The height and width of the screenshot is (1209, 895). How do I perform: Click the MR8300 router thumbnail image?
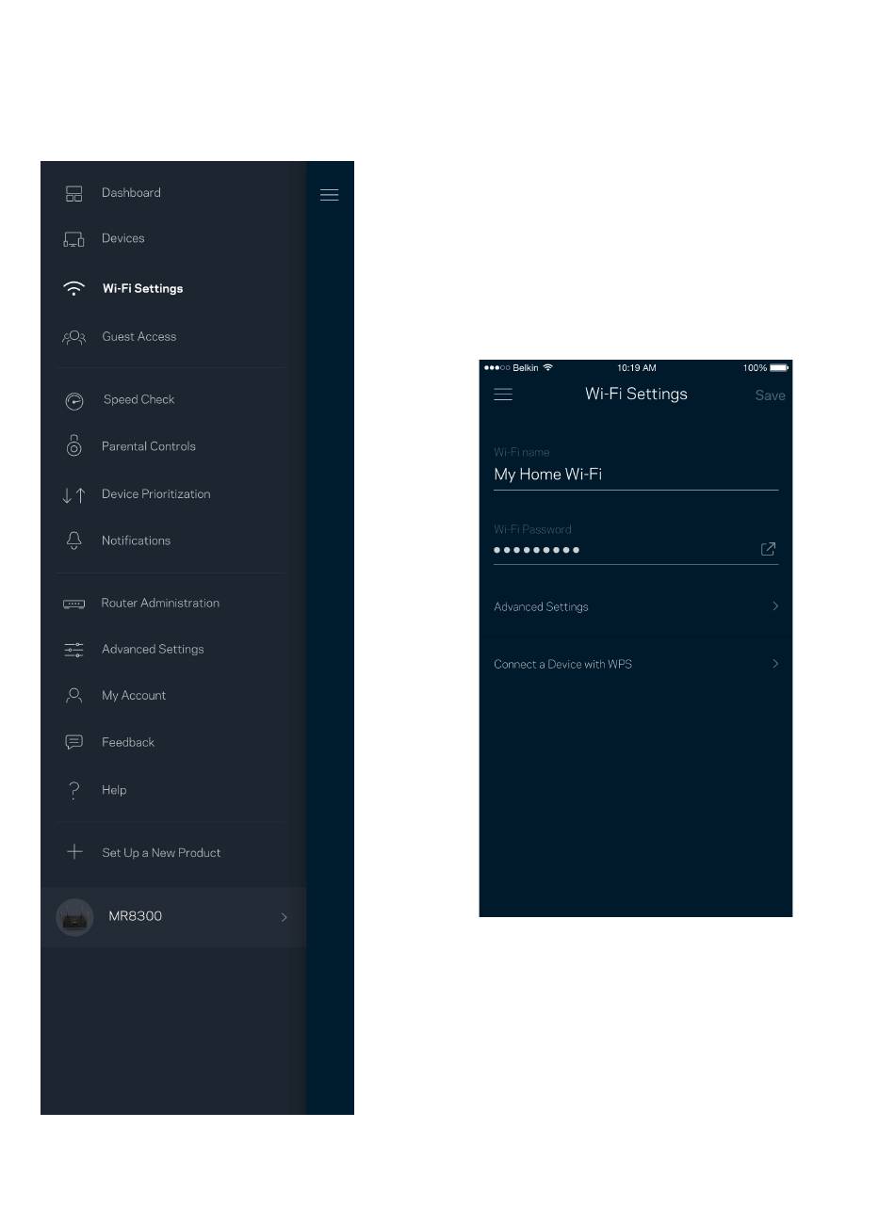coord(74,917)
